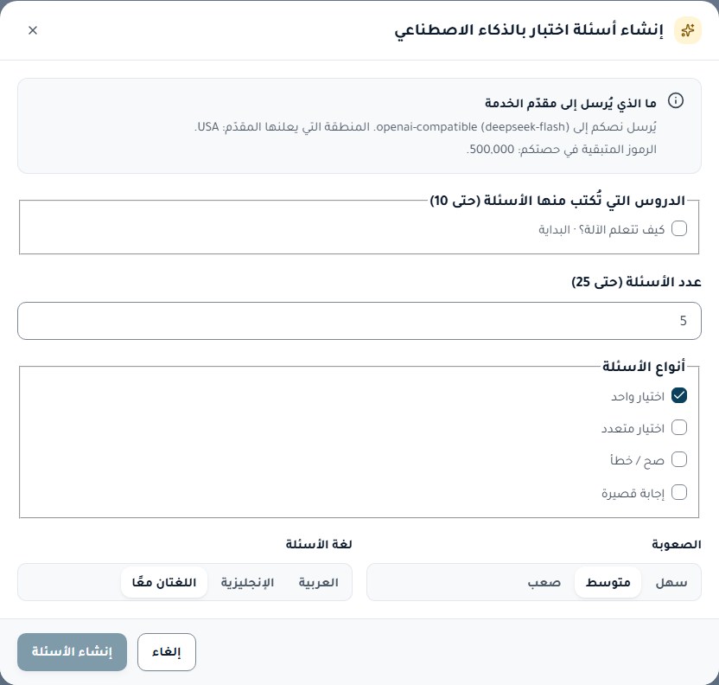This screenshot has width=719, height=685.
Task: Click the legend 'الدروس التي تُكتب منها الأسئلة (حتى 10)'
Action: (x=557, y=200)
